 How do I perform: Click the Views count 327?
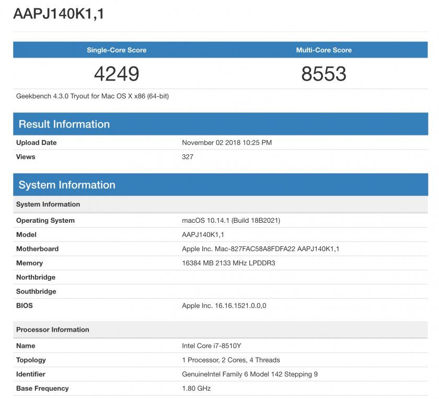coord(187,156)
